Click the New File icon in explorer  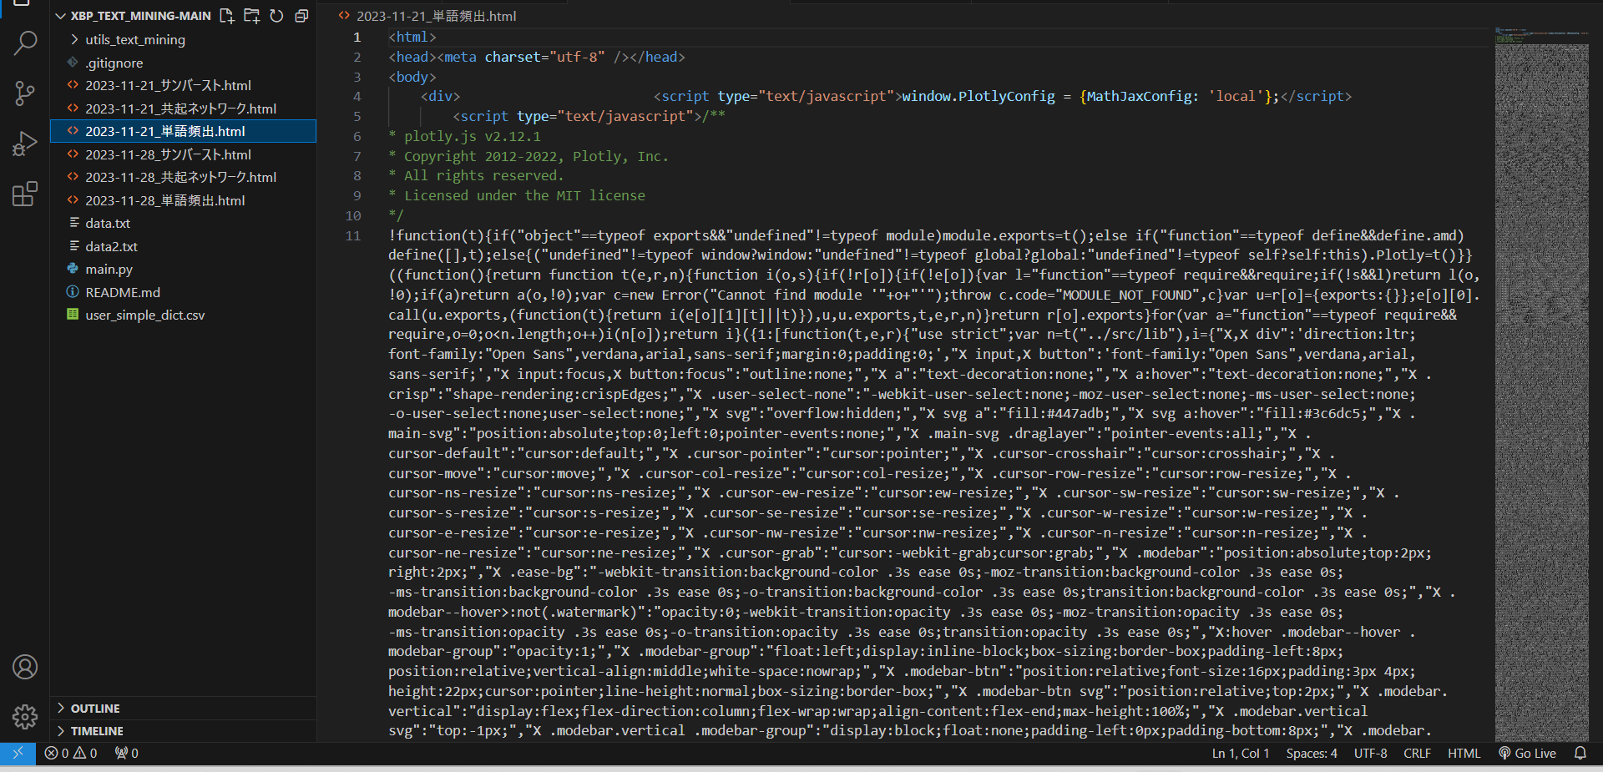pos(226,16)
